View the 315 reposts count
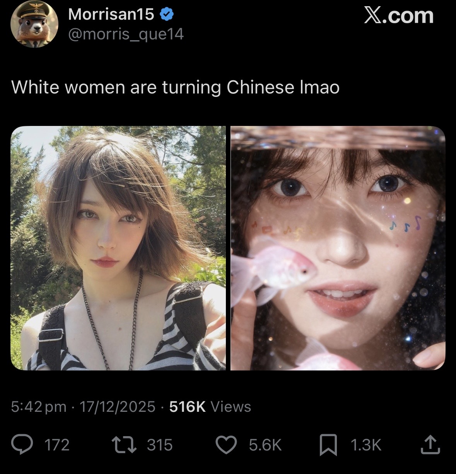 pyautogui.click(x=160, y=445)
